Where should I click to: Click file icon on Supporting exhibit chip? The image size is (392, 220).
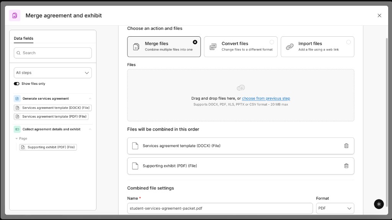(23, 147)
